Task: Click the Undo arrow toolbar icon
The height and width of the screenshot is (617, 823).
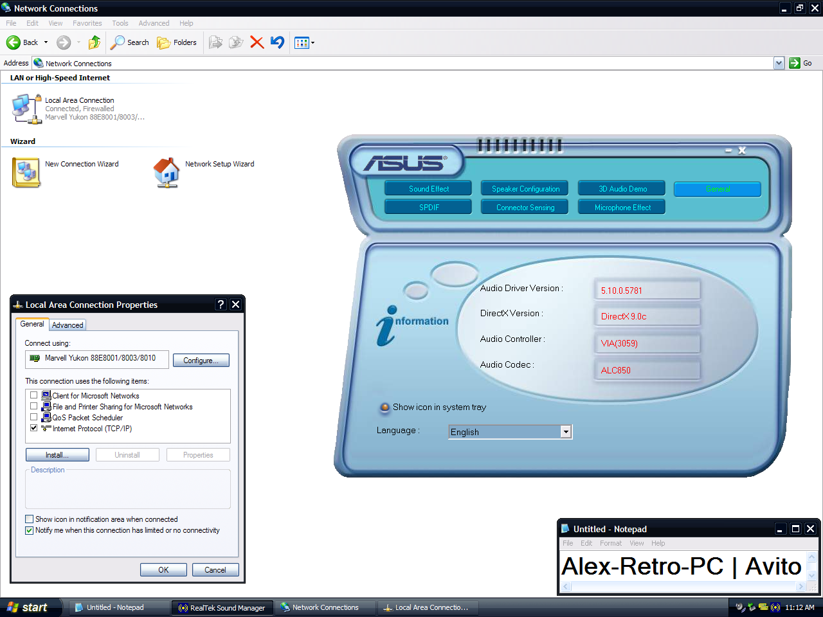Action: coord(277,42)
